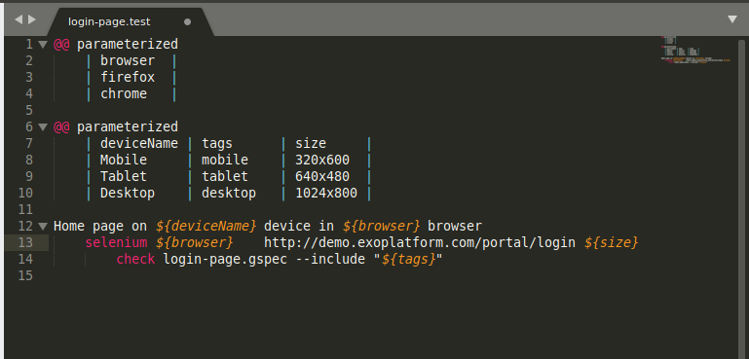This screenshot has width=749, height=359.
Task: Click the vertical scrollbar on right edge
Action: pyautogui.click(x=743, y=191)
